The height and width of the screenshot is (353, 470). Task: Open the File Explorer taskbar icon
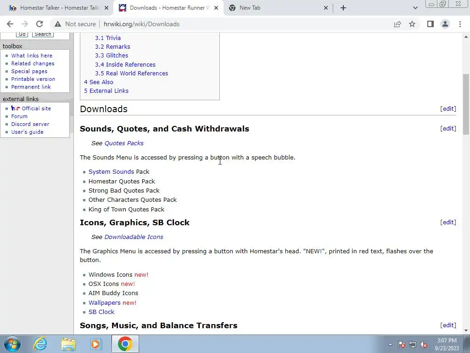(x=68, y=344)
